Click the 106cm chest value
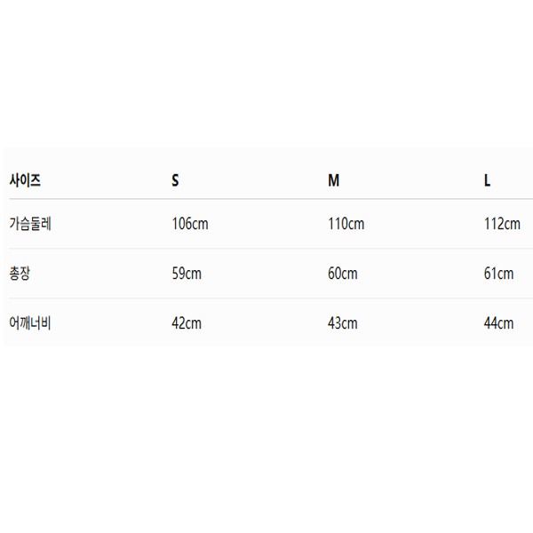Image resolution: width=533 pixels, height=533 pixels. pyautogui.click(x=190, y=224)
